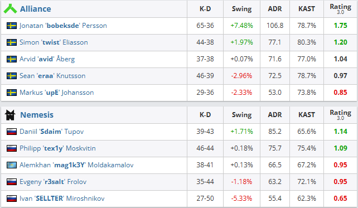Click the Swedish flag beside twist
The width and height of the screenshot is (358, 208).
coord(12,42)
